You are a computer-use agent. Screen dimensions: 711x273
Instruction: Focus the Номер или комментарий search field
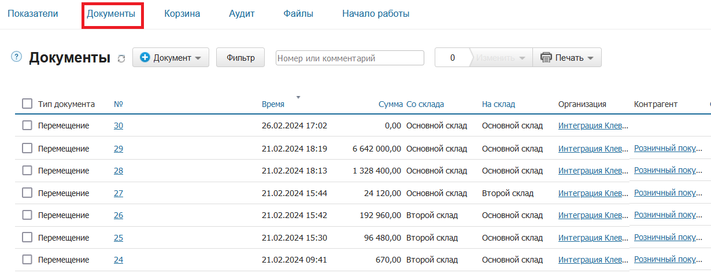[x=350, y=58]
